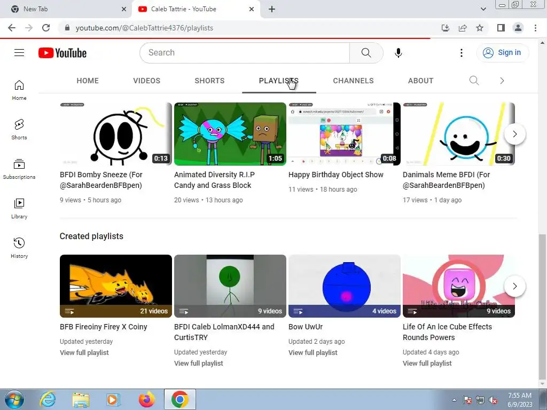Play the Bomby Sneeze video thumbnail

(115, 134)
